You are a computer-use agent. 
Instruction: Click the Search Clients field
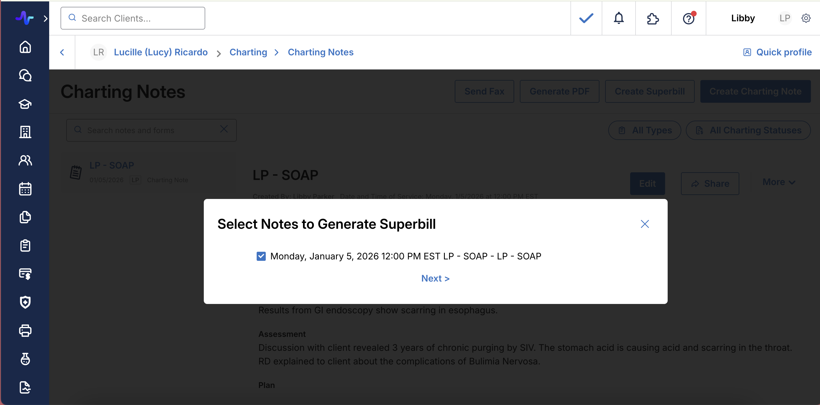pos(133,18)
